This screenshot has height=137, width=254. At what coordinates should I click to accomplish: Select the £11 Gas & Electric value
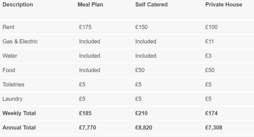pos(209,42)
